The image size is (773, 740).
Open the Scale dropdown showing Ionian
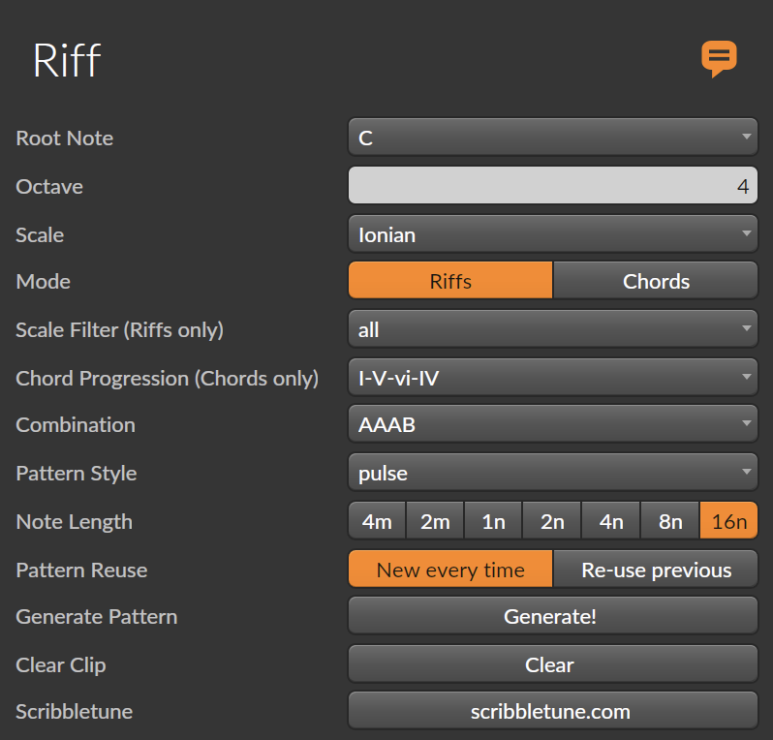(553, 233)
